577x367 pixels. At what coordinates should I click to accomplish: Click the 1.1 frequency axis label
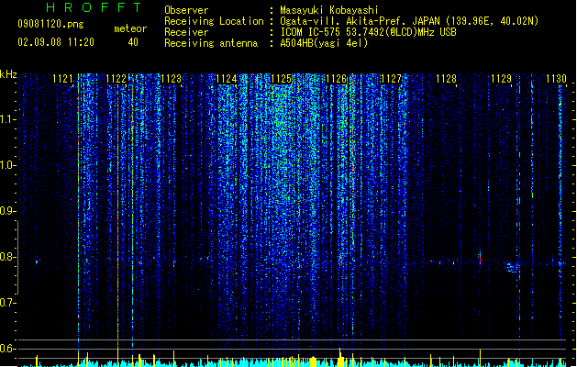(7, 119)
